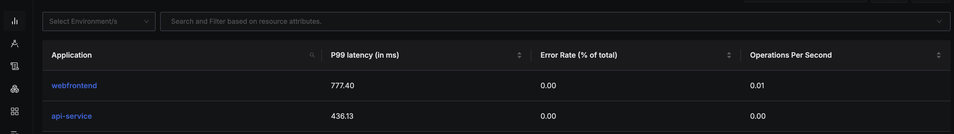This screenshot has width=954, height=134.
Task: Sort table by P99 latency arrows
Action: pyautogui.click(x=519, y=55)
